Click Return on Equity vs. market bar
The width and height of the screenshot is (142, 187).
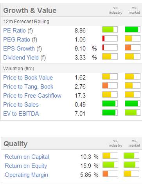(131, 165)
